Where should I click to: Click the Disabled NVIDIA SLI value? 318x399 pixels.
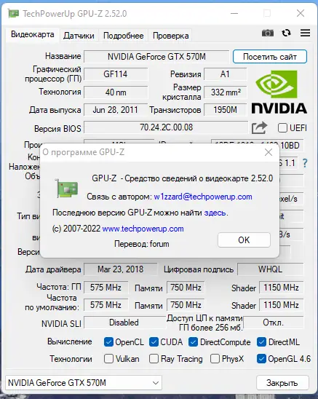point(124,323)
